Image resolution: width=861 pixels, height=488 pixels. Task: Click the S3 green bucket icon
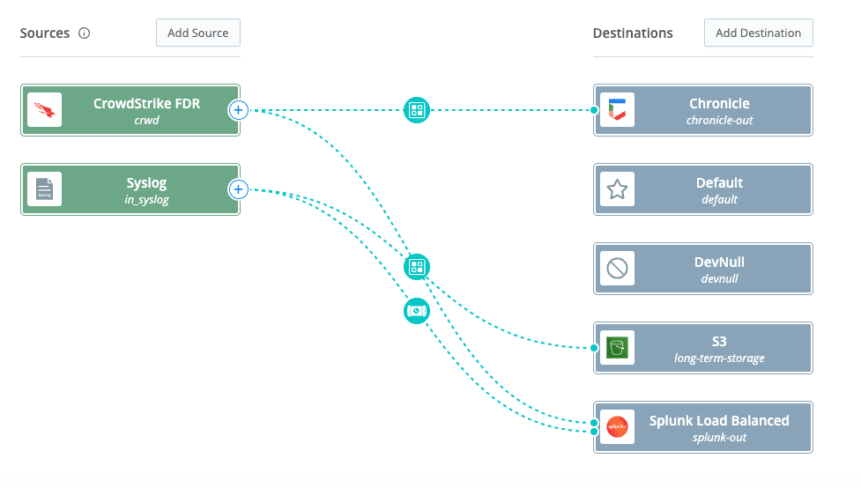(617, 348)
